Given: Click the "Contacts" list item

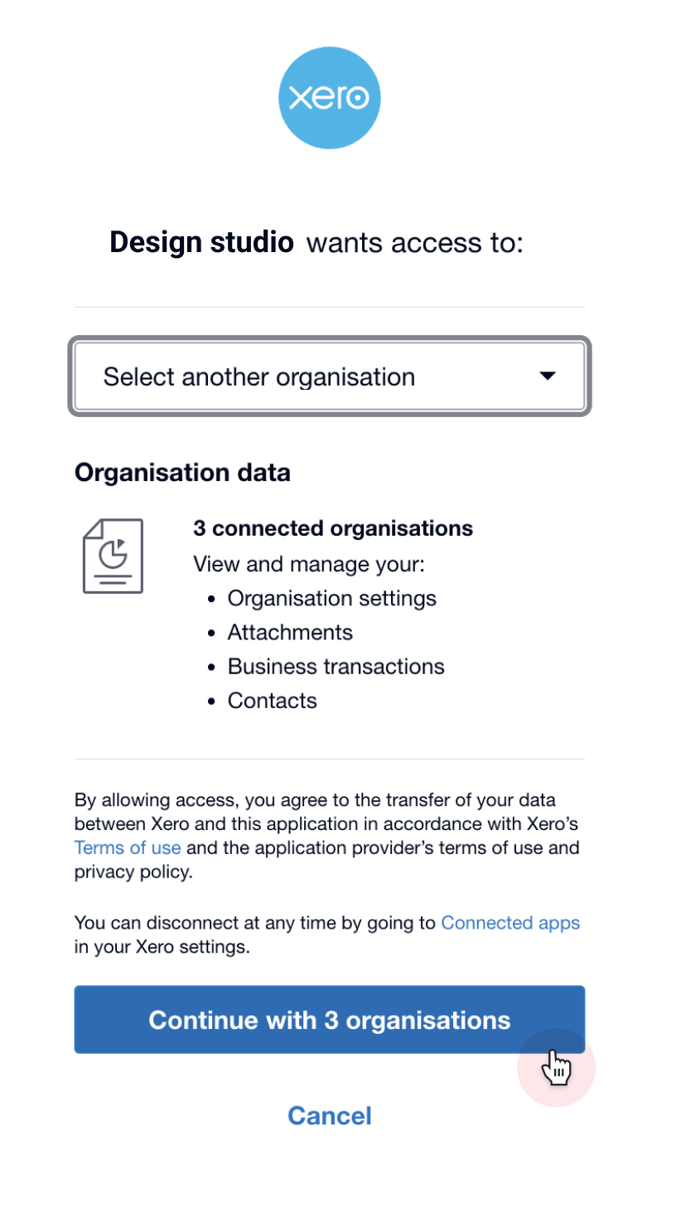Looking at the screenshot, I should [x=272, y=701].
